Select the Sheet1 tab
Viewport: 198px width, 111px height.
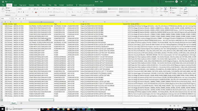[x=13, y=103]
